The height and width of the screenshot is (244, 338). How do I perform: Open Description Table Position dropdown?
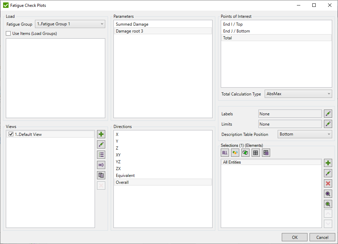coord(305,134)
